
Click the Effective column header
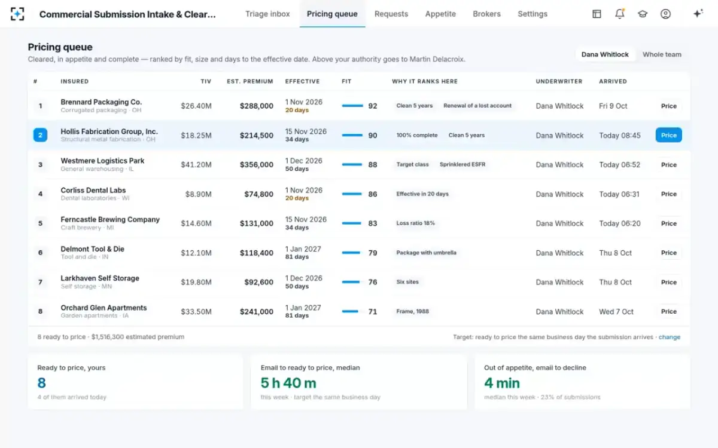click(302, 81)
